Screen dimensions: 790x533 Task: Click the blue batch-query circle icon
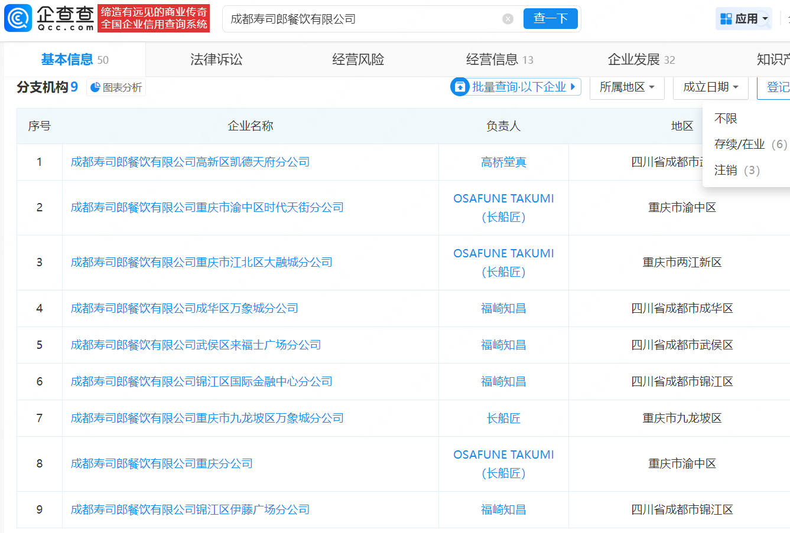coord(460,87)
